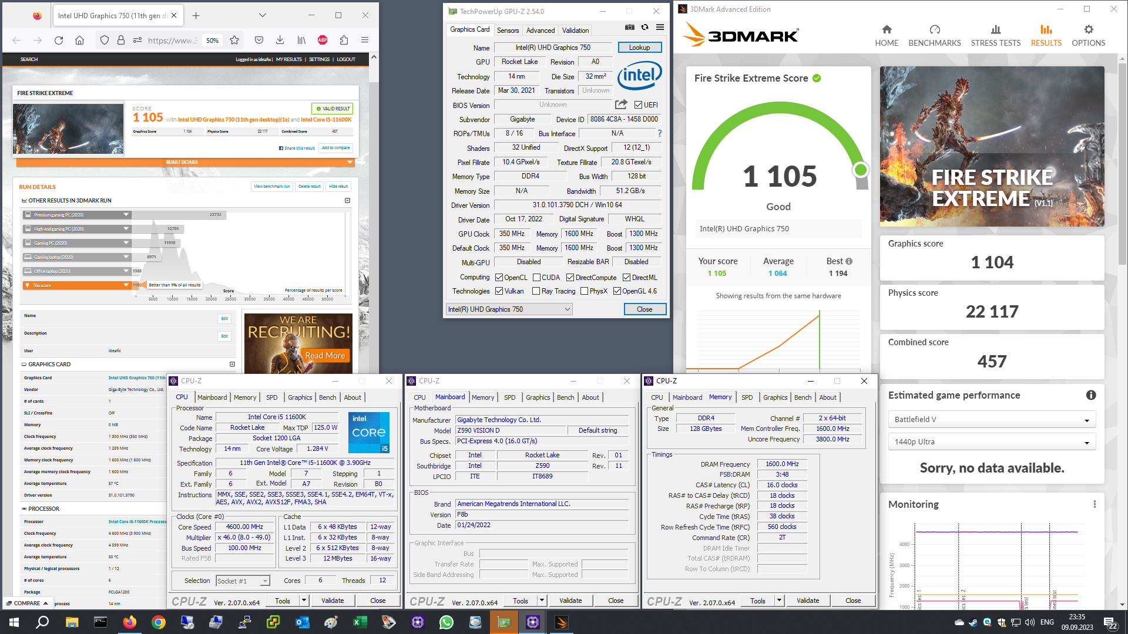Click Firefox reload page icon
Image resolution: width=1128 pixels, height=634 pixels.
[59, 40]
